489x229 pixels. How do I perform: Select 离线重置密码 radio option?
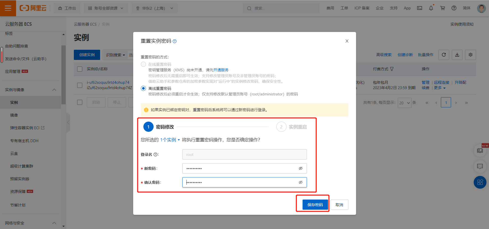click(x=143, y=88)
